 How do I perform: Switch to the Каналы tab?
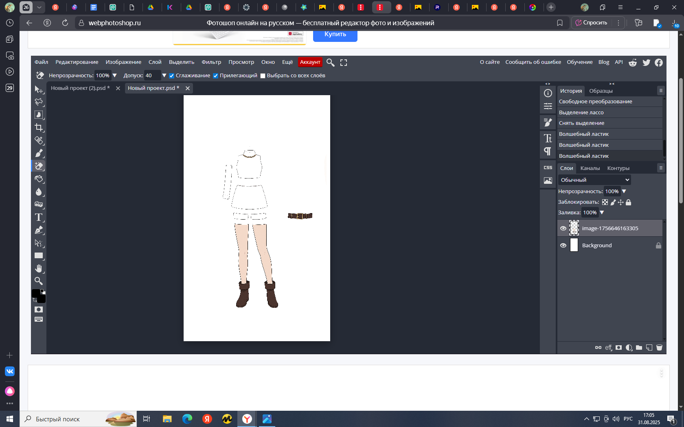point(590,168)
